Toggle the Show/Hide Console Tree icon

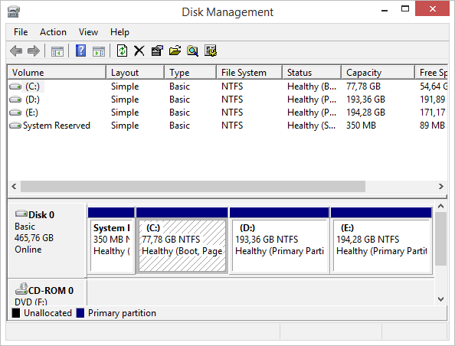(57, 51)
